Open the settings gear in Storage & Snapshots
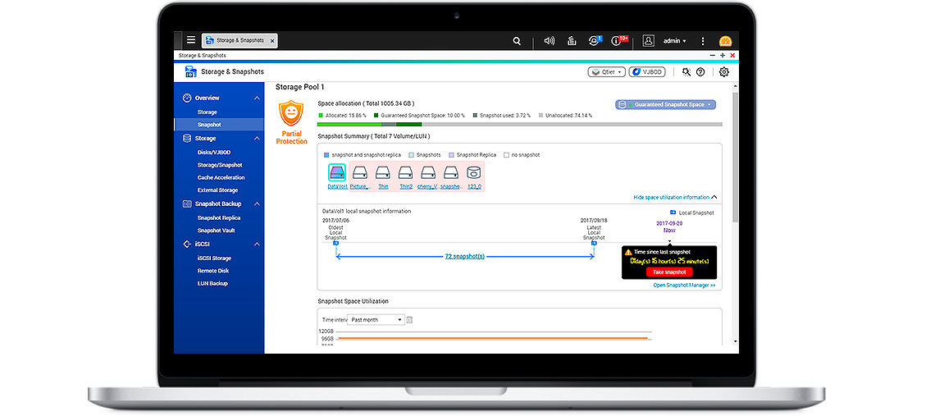The width and height of the screenshot is (935, 416). pos(723,72)
